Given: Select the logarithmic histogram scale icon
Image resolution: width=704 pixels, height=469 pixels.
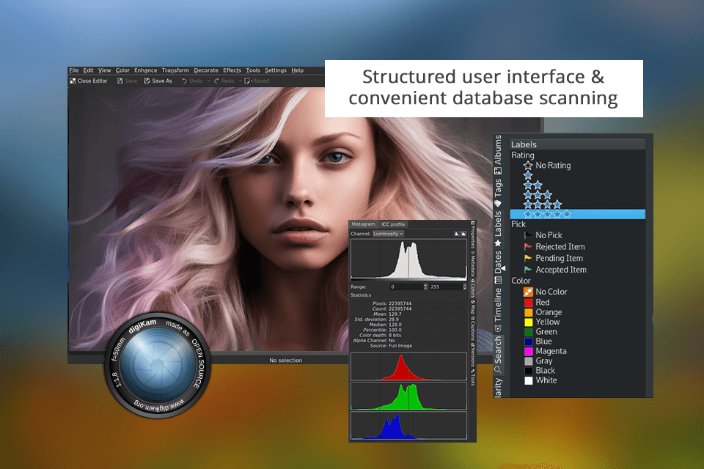Looking at the screenshot, I should [x=463, y=234].
